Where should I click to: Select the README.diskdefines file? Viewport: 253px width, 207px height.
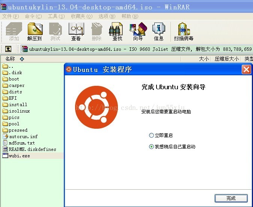[29, 149]
